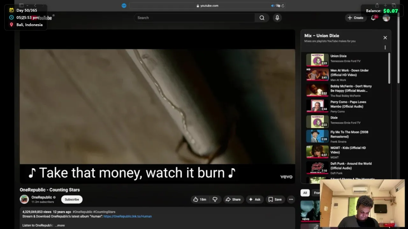Image resolution: width=408 pixels, height=229 pixels.
Task: Focus the YouTube search field
Action: 194,18
